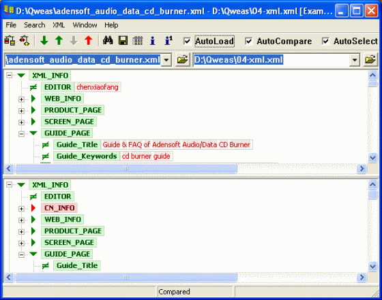Toggle the AutoSelect checkbox

pos(325,41)
